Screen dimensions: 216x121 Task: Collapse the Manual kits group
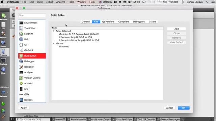point(53,43)
